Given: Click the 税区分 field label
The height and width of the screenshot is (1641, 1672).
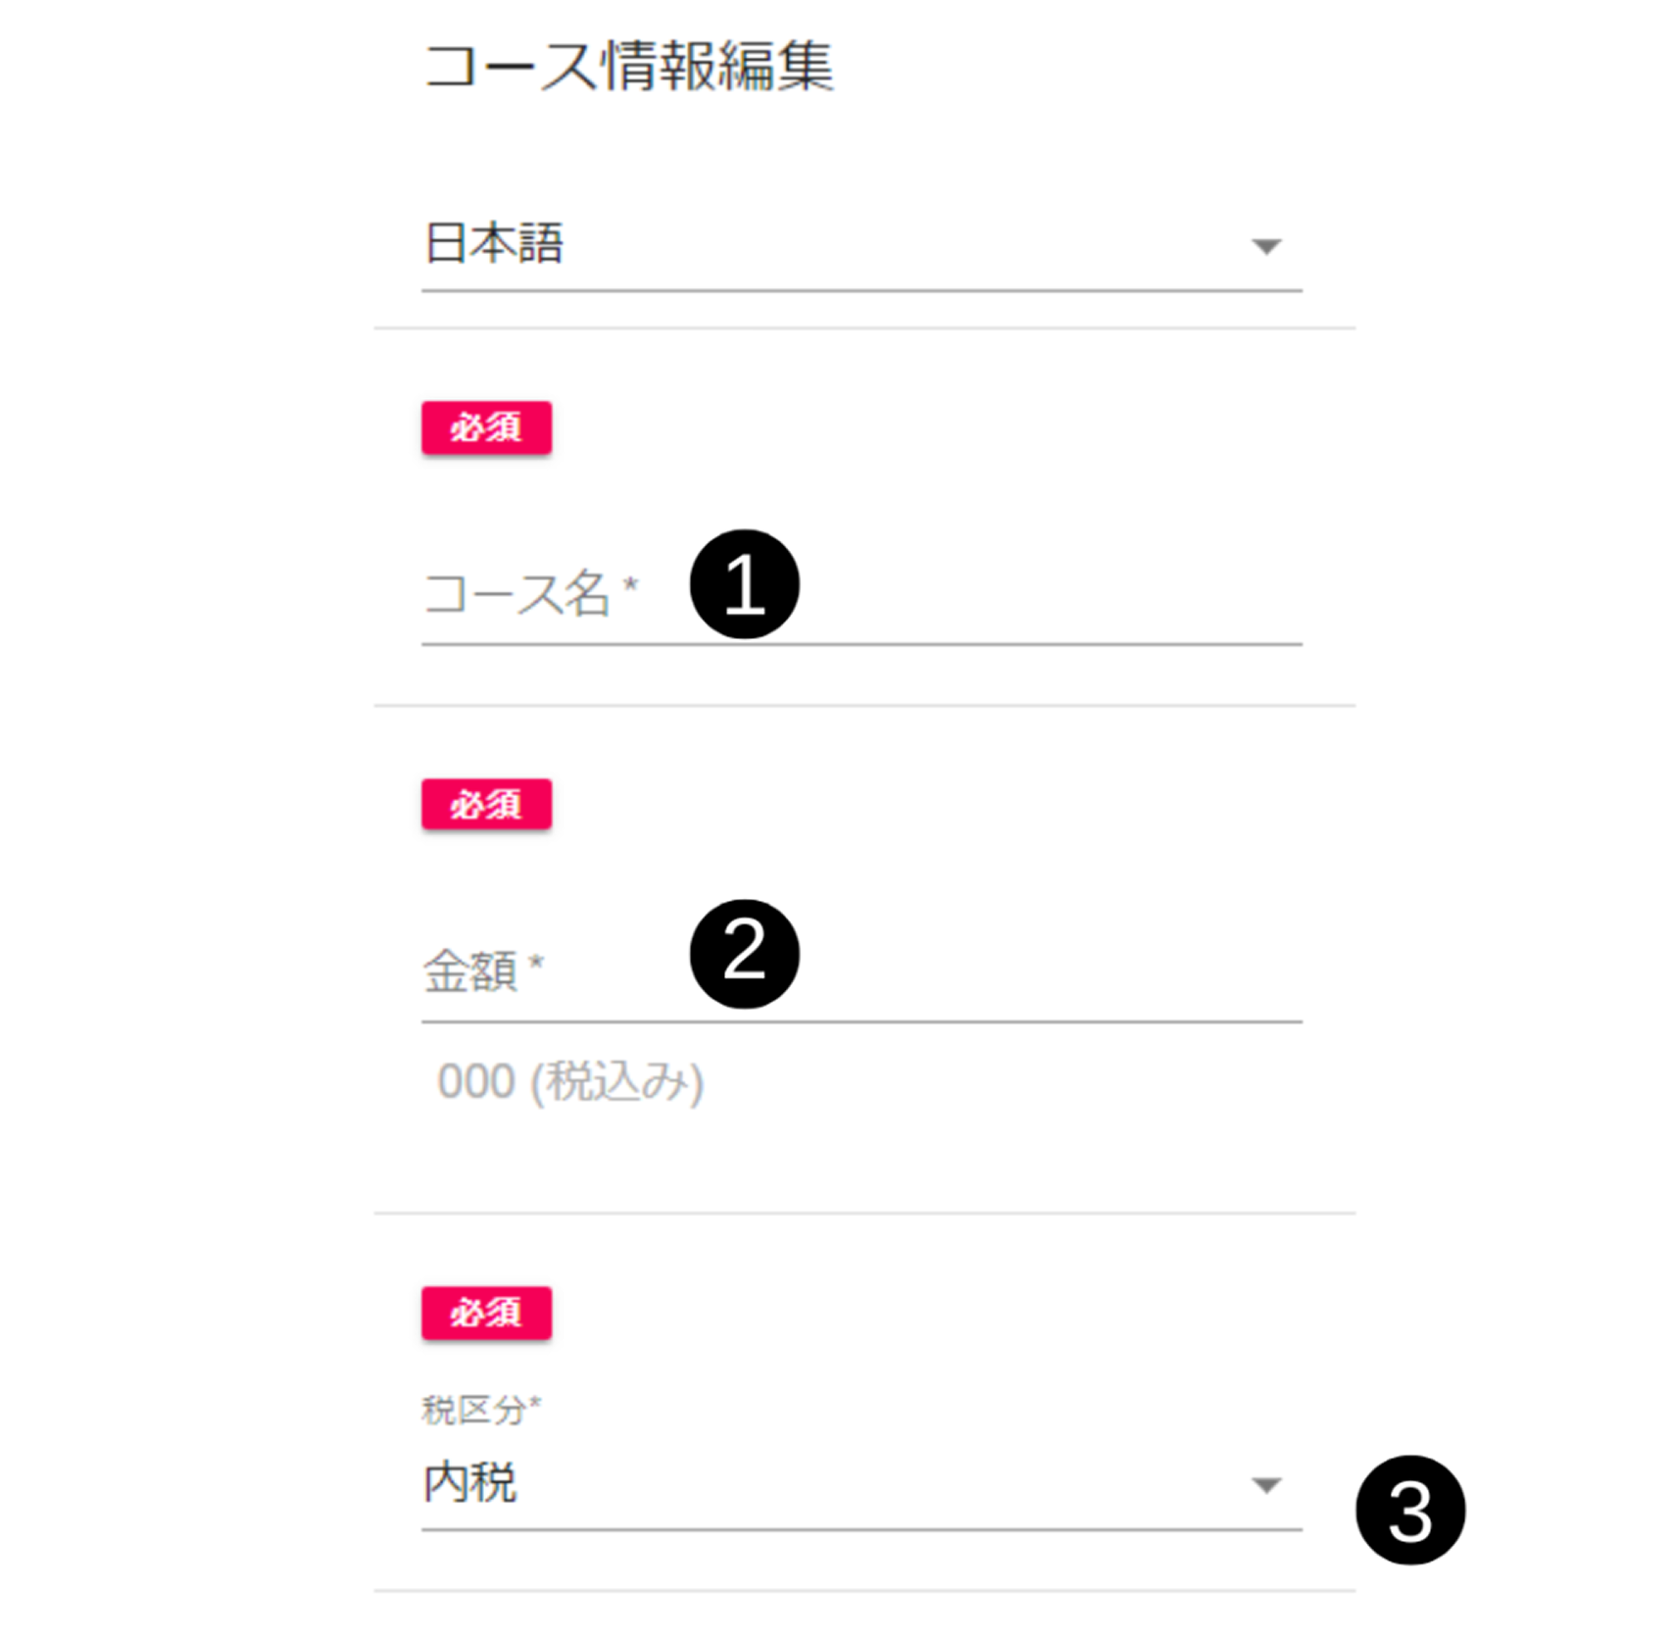Looking at the screenshot, I should coord(473,1411).
